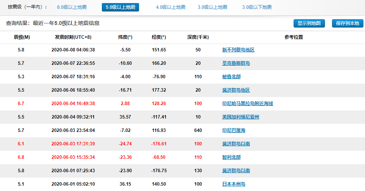Open the 印尼巴厘海 earthquake link
Image resolution: width=365 pixels, height=191 pixels.
coord(234,130)
